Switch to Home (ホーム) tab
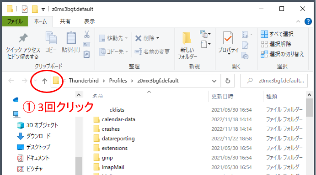This screenshot has height=175, width=316. pos(40,21)
